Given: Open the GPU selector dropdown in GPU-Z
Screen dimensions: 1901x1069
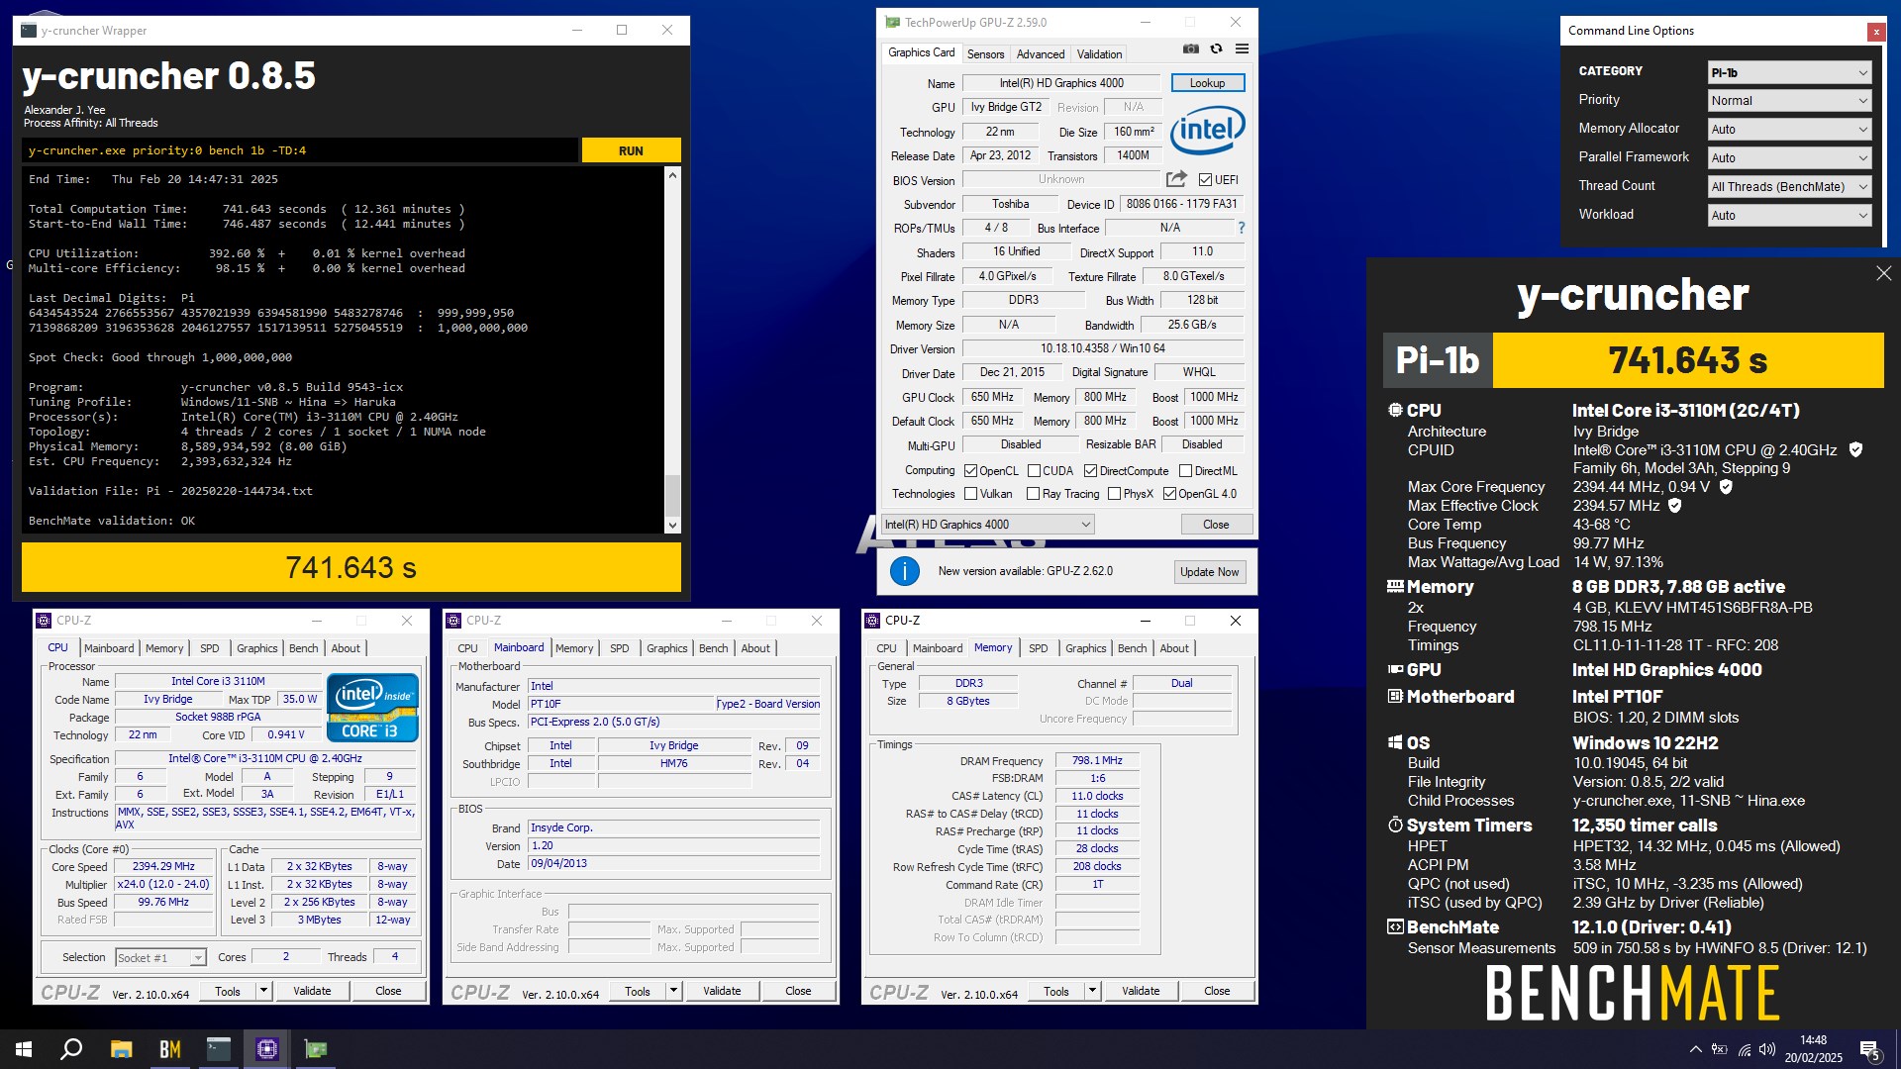Looking at the screenshot, I should [987, 525].
